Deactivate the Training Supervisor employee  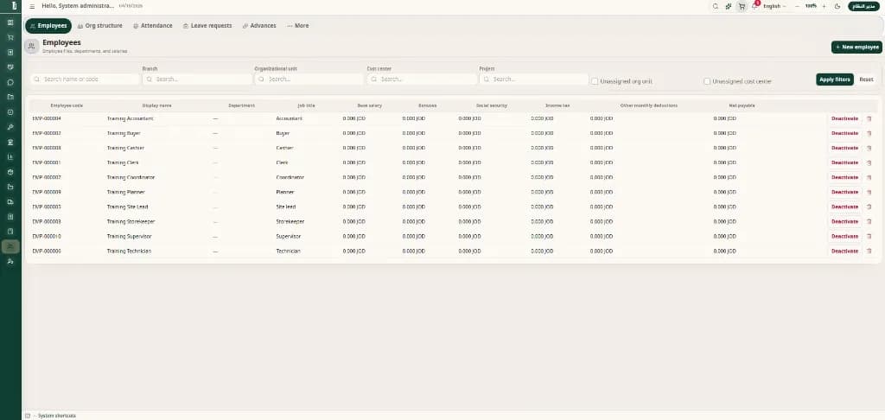tap(844, 237)
